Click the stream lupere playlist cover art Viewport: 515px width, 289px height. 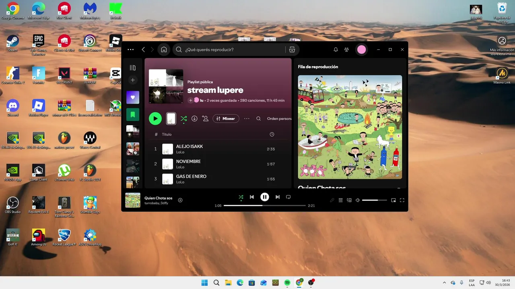point(166,86)
